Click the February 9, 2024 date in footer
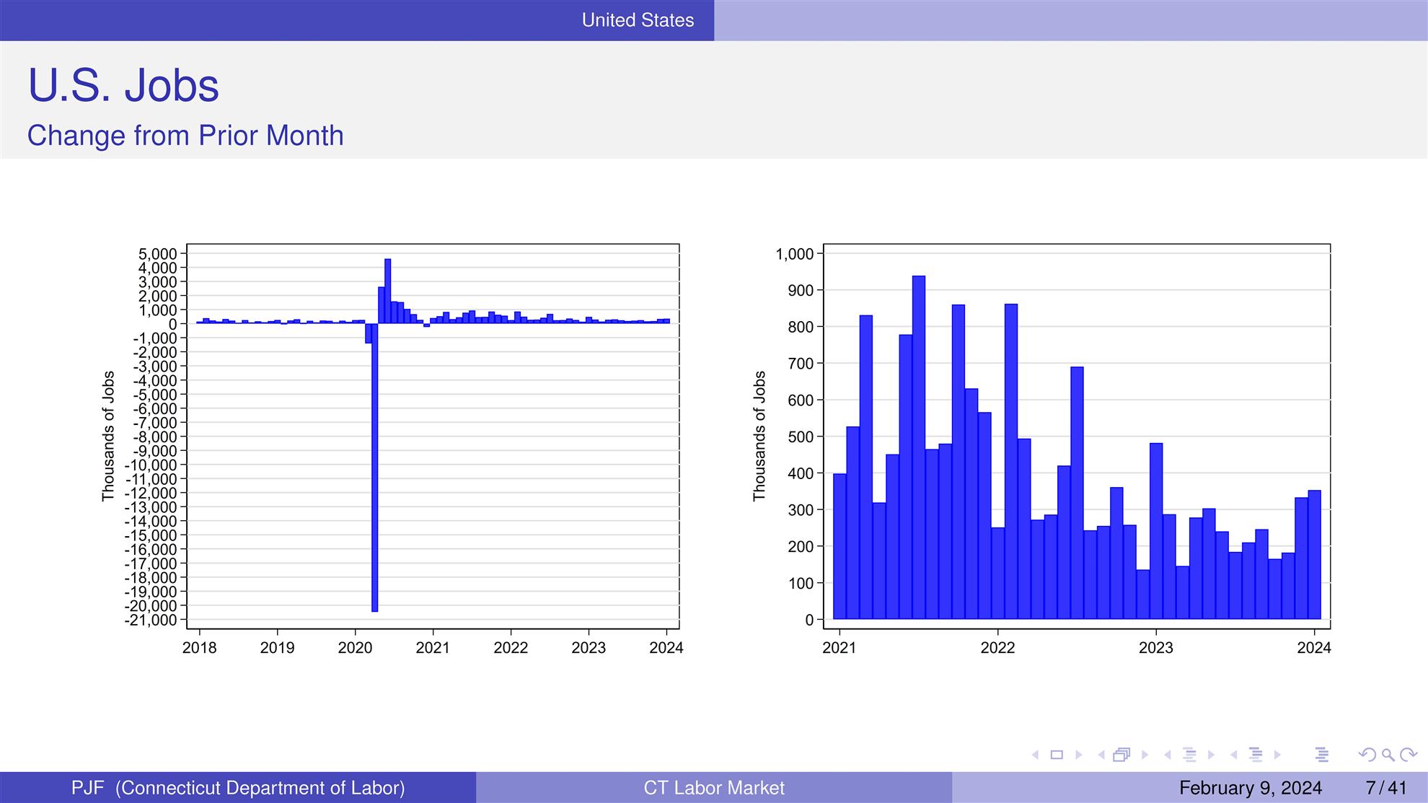 [1251, 788]
